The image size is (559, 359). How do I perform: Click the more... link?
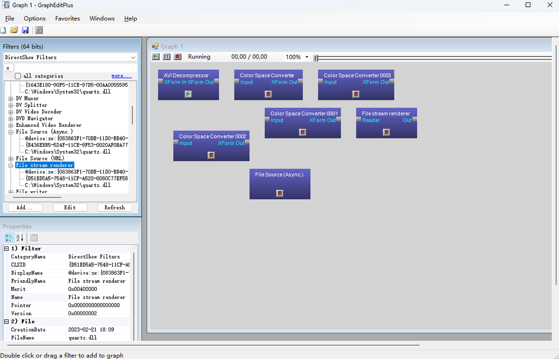(x=122, y=76)
